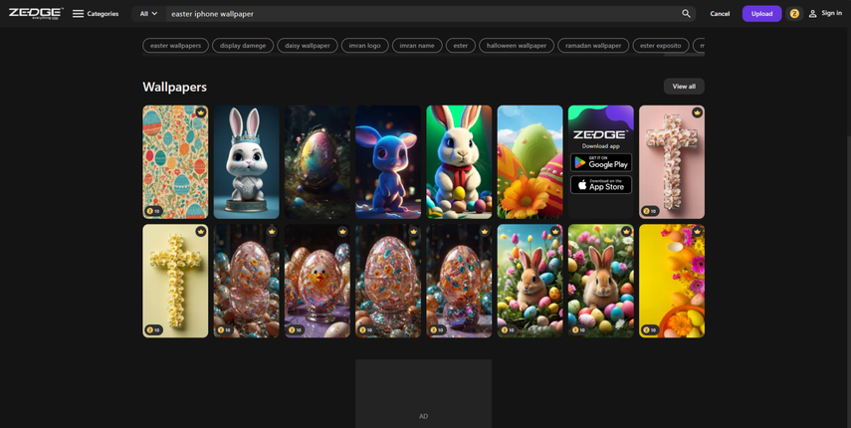The image size is (851, 428).
Task: Click the premium crown on pink cross wallpaper
Action: (x=698, y=112)
